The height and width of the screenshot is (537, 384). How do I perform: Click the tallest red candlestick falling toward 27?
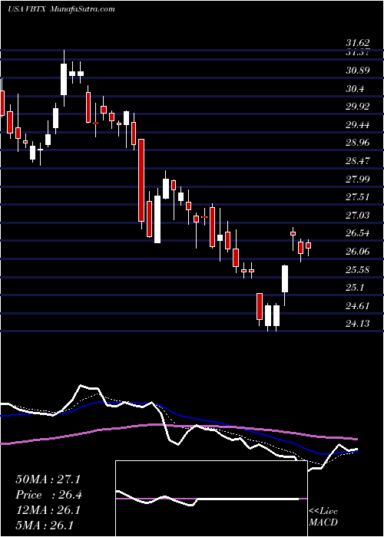click(x=141, y=180)
